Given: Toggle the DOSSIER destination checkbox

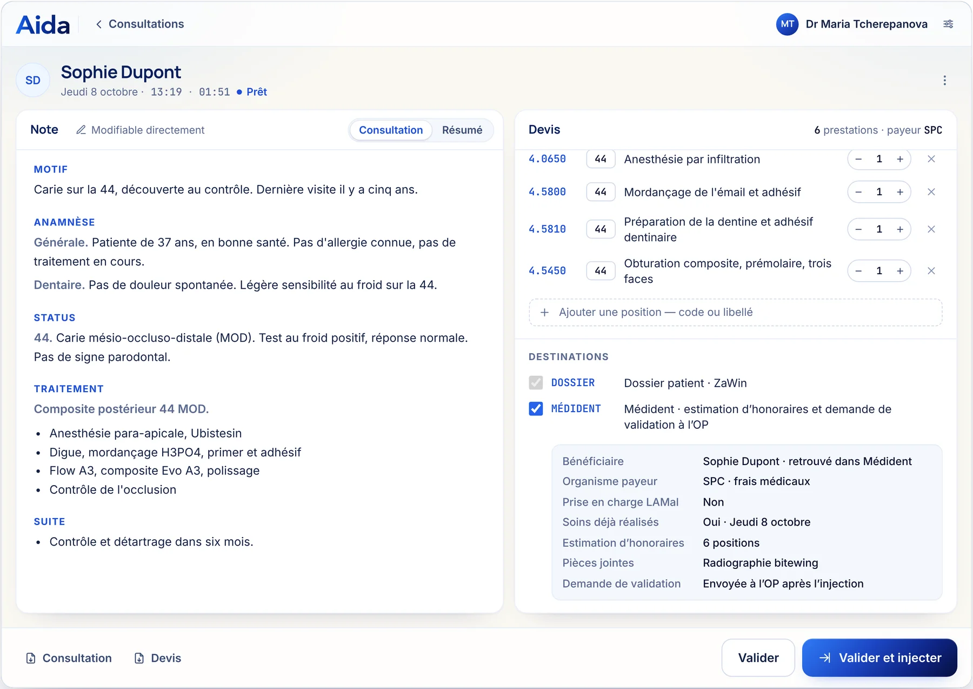Looking at the screenshot, I should 536,383.
